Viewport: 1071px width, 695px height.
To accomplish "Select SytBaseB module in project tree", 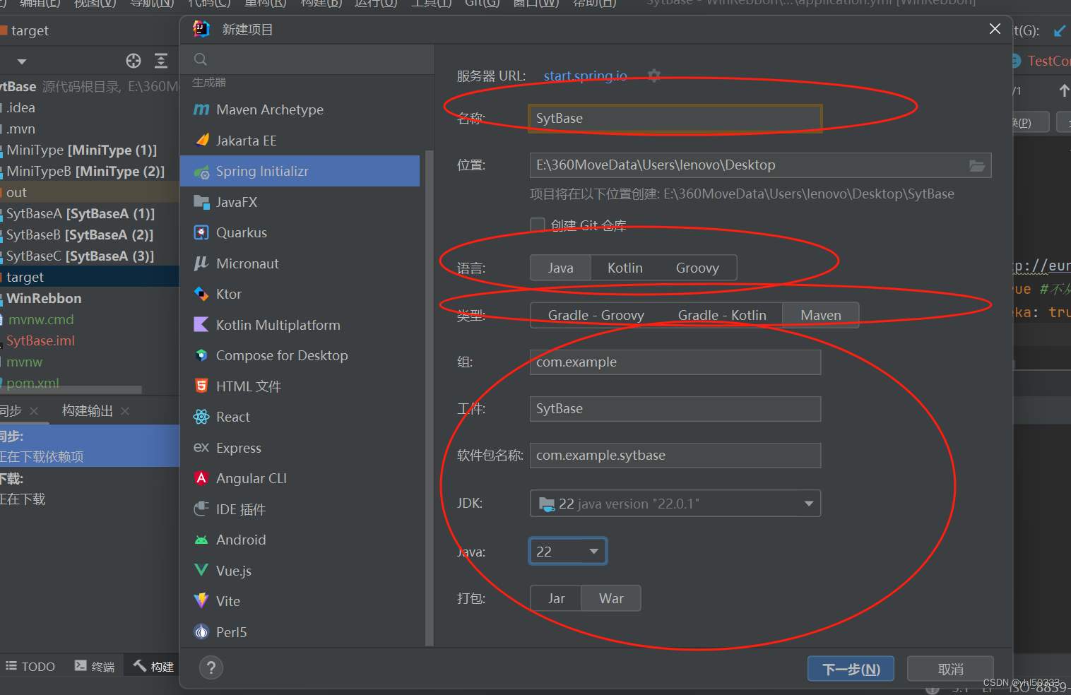I will (x=80, y=234).
